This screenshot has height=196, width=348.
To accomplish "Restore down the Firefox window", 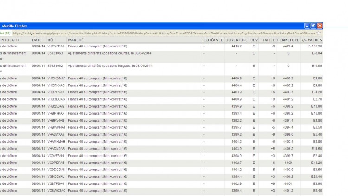I will tap(313, 26).
